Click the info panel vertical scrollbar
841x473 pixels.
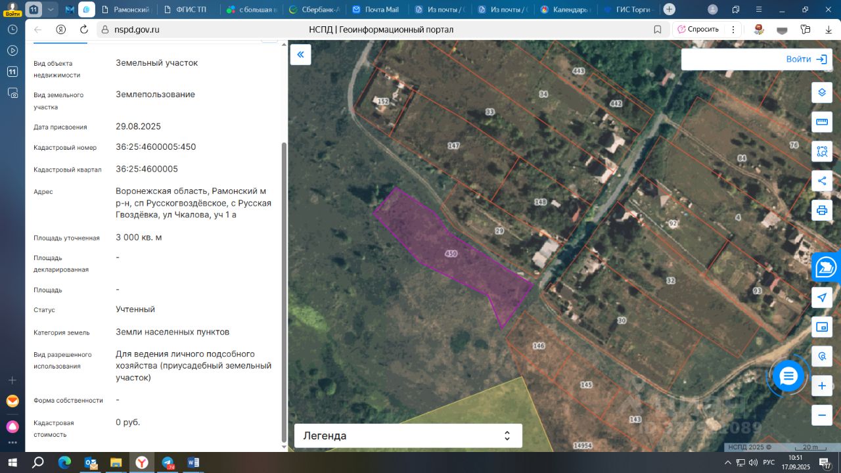point(284,292)
